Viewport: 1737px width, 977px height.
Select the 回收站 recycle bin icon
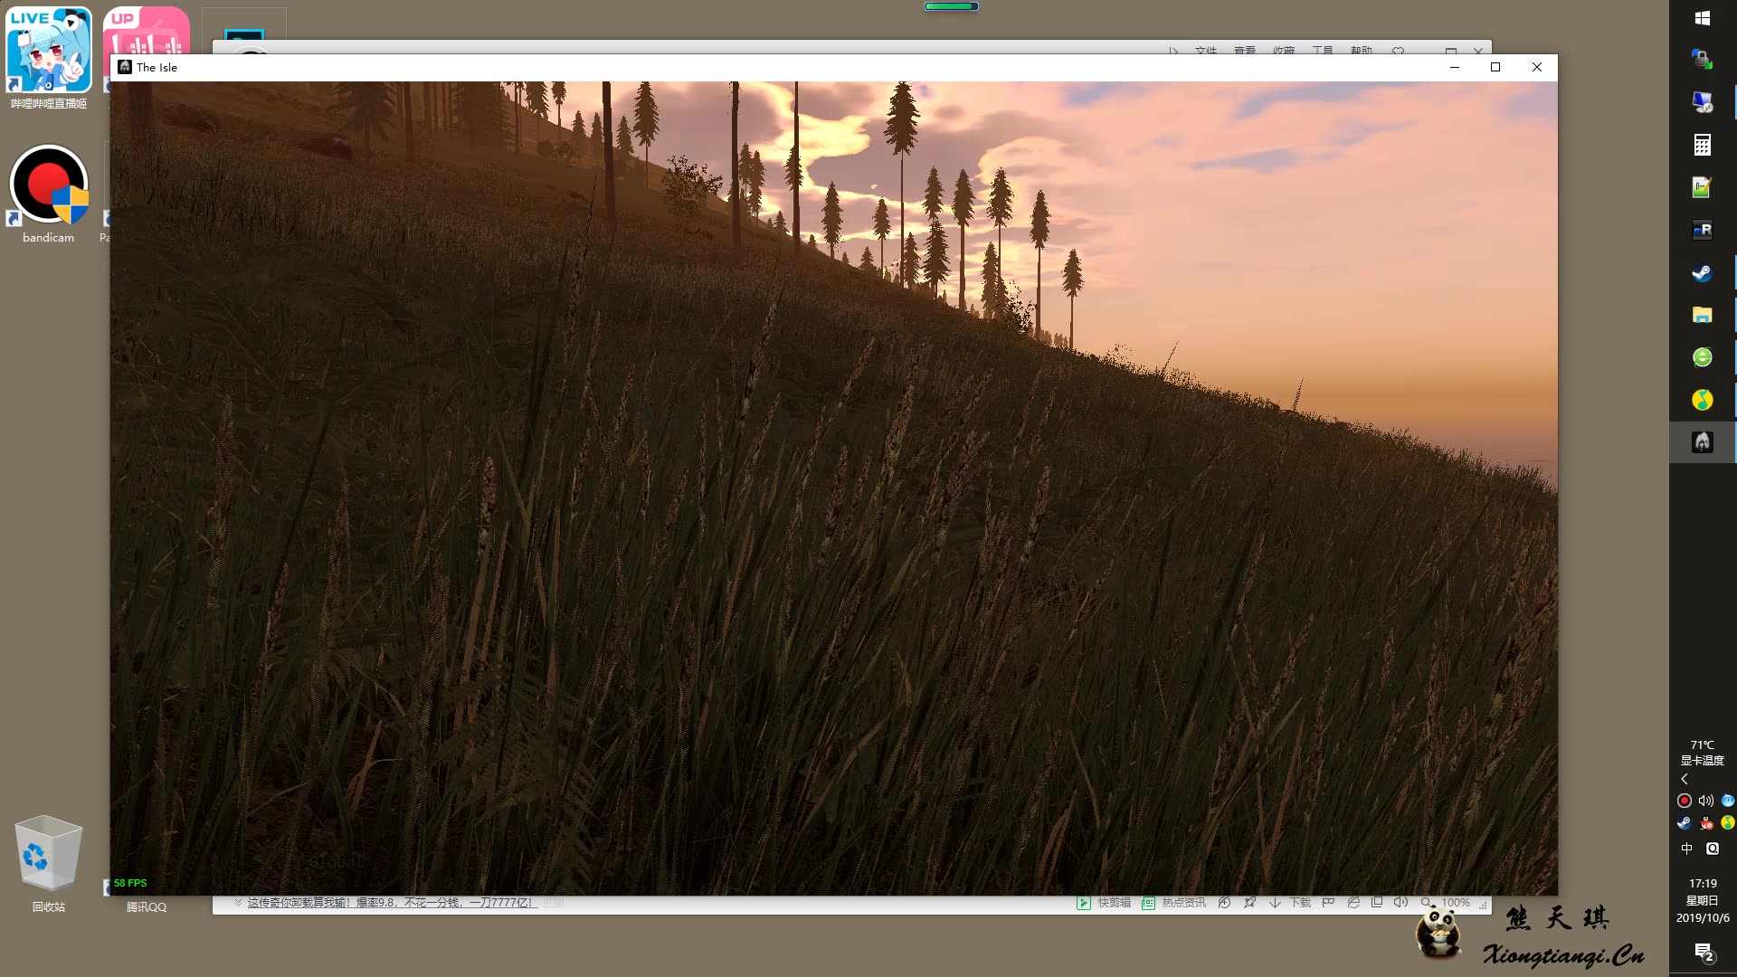[x=49, y=864]
